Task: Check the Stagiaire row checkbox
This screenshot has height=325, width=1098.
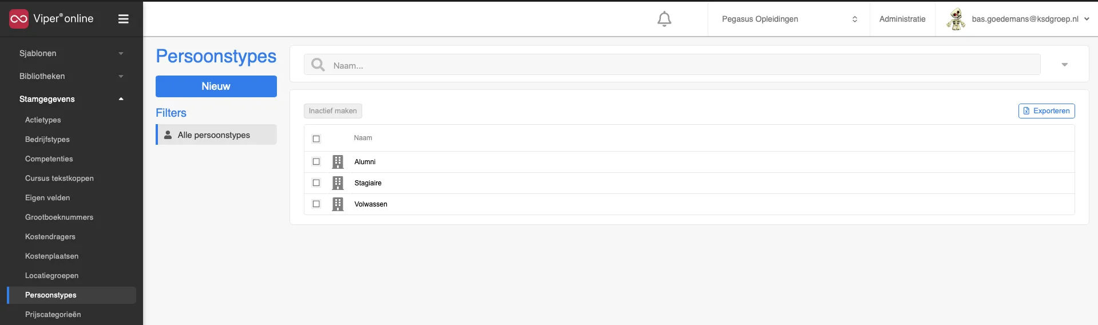Action: 316,183
